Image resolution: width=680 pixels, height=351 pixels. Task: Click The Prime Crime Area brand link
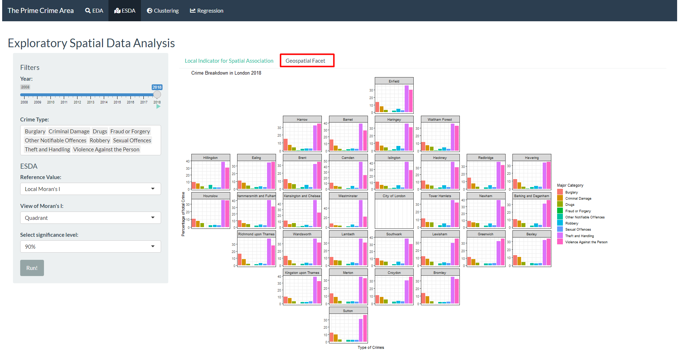point(41,11)
